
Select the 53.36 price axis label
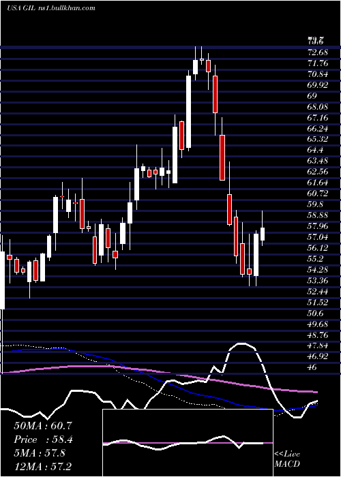tap(318, 280)
